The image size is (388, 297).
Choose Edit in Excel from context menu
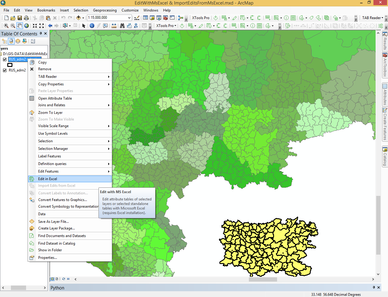[x=48, y=179]
